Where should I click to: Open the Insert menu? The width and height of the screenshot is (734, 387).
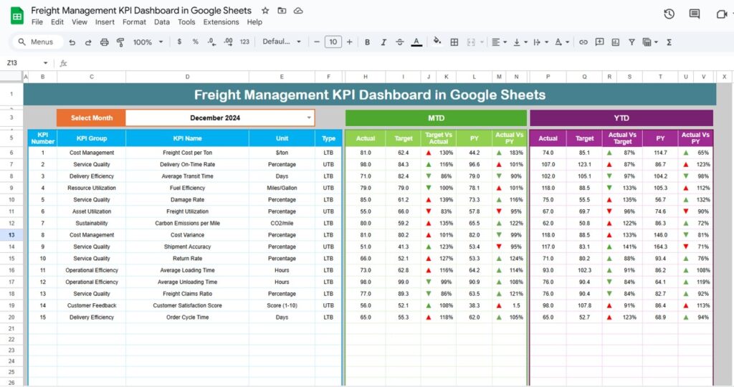pos(105,22)
